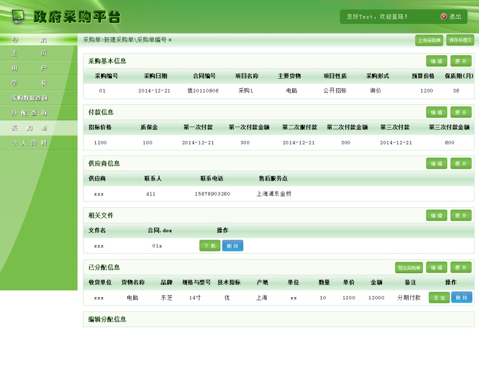Image resolution: width=479 pixels, height=379 pixels.
Task: Click the 删除 button beside 下载
Action: tap(233, 246)
